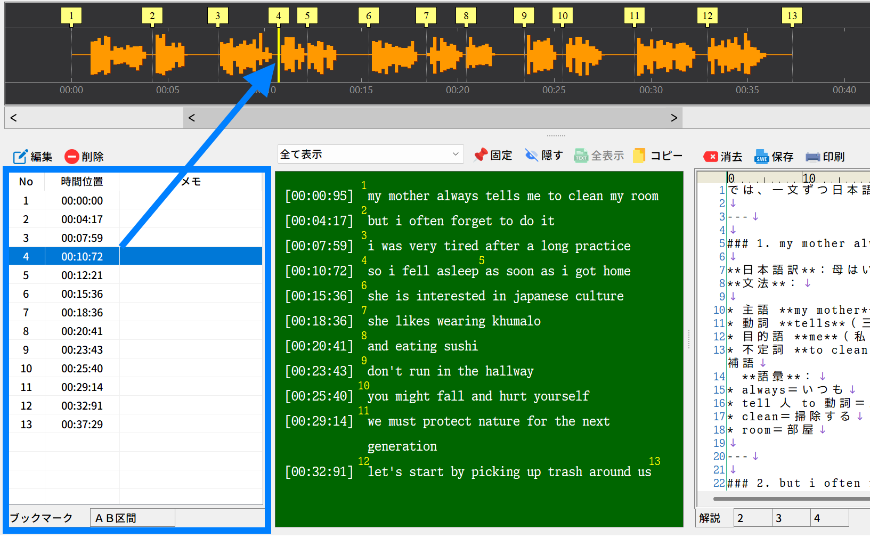Click the 時間位置 column header
Viewport: 870px width, 538px height.
tap(82, 182)
